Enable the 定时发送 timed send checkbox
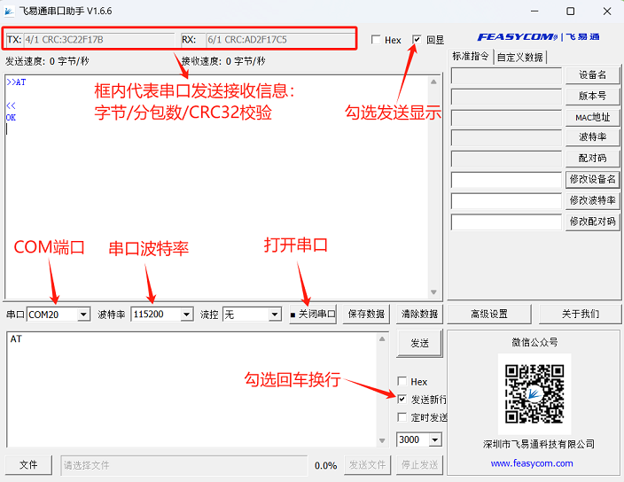 pyautogui.click(x=403, y=417)
